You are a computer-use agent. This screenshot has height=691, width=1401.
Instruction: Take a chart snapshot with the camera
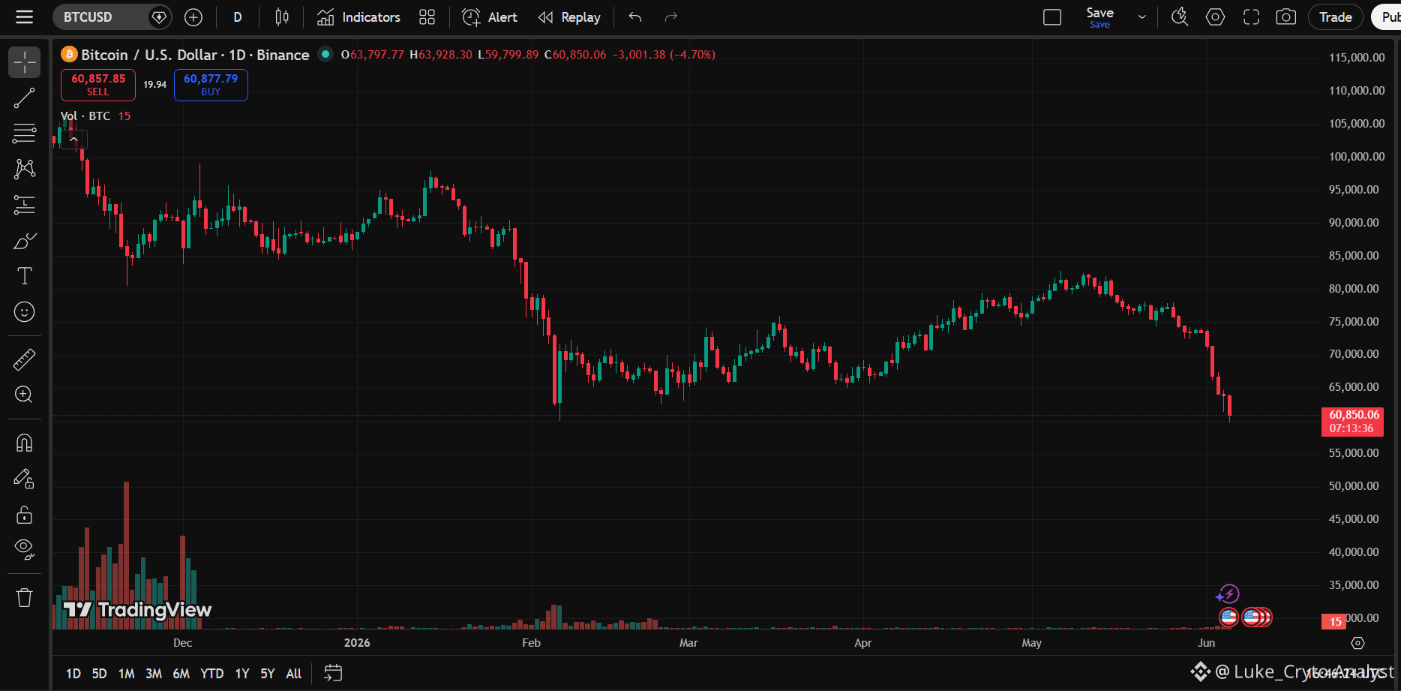click(1286, 17)
